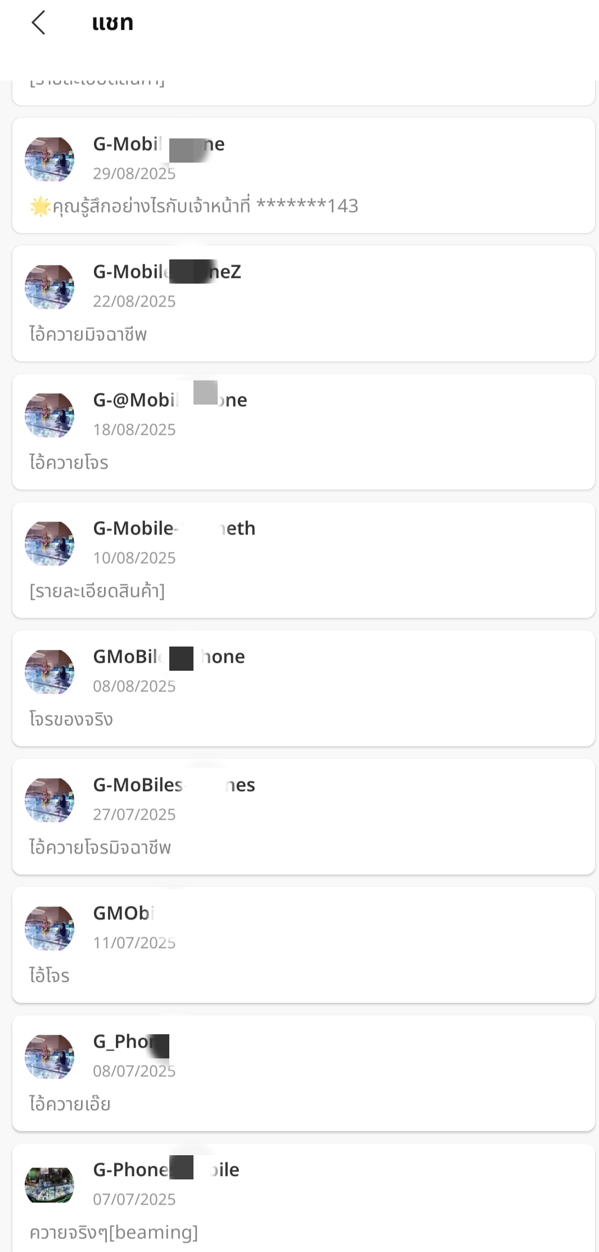
Task: Open the GMoBil chat profile picture
Action: click(49, 672)
